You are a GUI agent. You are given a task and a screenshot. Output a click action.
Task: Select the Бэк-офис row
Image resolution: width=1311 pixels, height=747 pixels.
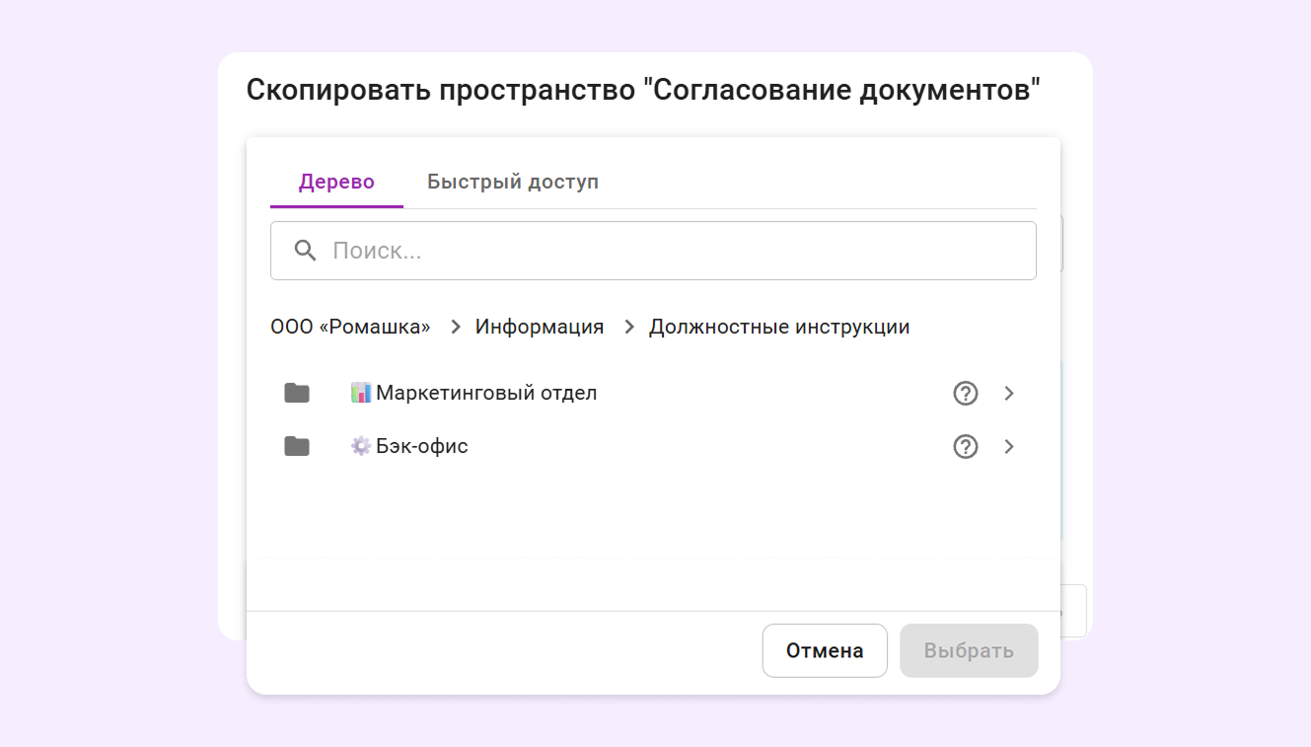(x=653, y=446)
